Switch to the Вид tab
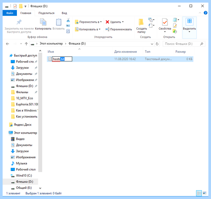The width and height of the screenshot is (211, 199). [x=64, y=13]
